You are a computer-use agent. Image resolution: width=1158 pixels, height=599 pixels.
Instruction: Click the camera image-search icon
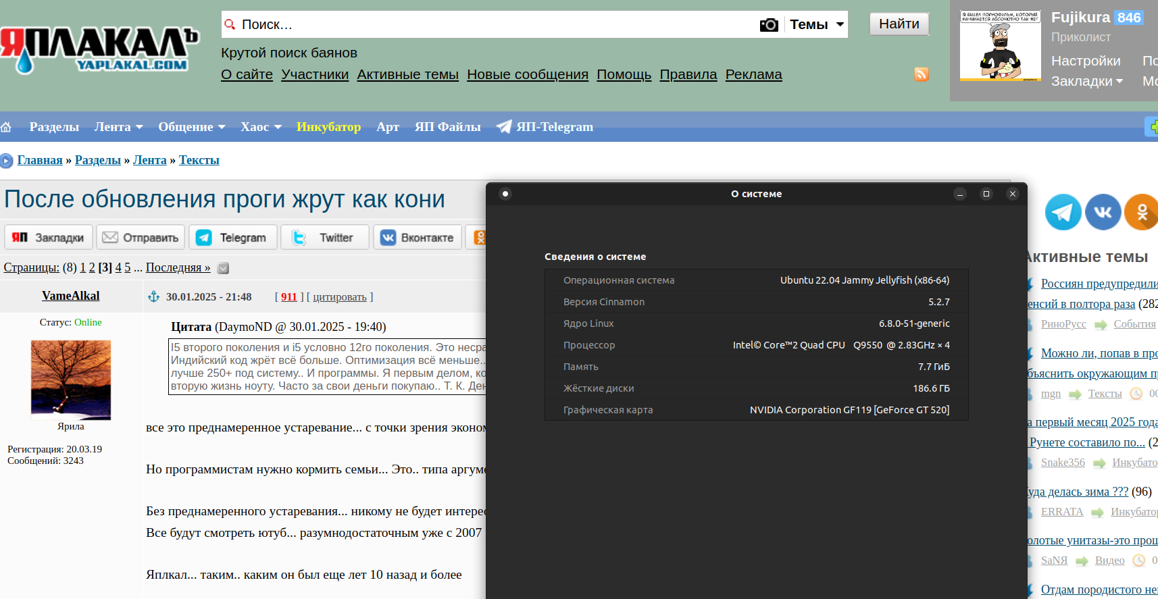click(769, 25)
